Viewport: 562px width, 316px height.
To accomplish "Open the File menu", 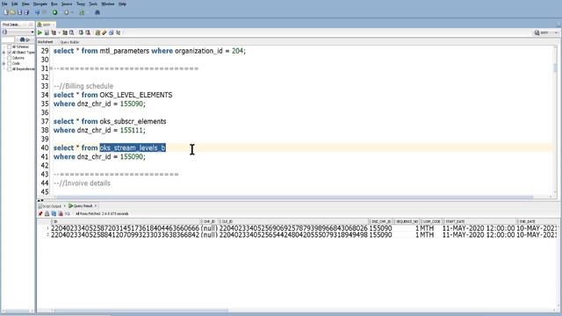I will coord(4,4).
